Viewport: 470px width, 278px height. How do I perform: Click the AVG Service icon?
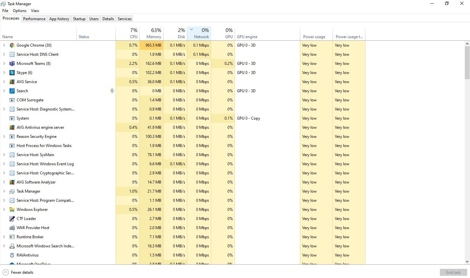click(x=12, y=82)
